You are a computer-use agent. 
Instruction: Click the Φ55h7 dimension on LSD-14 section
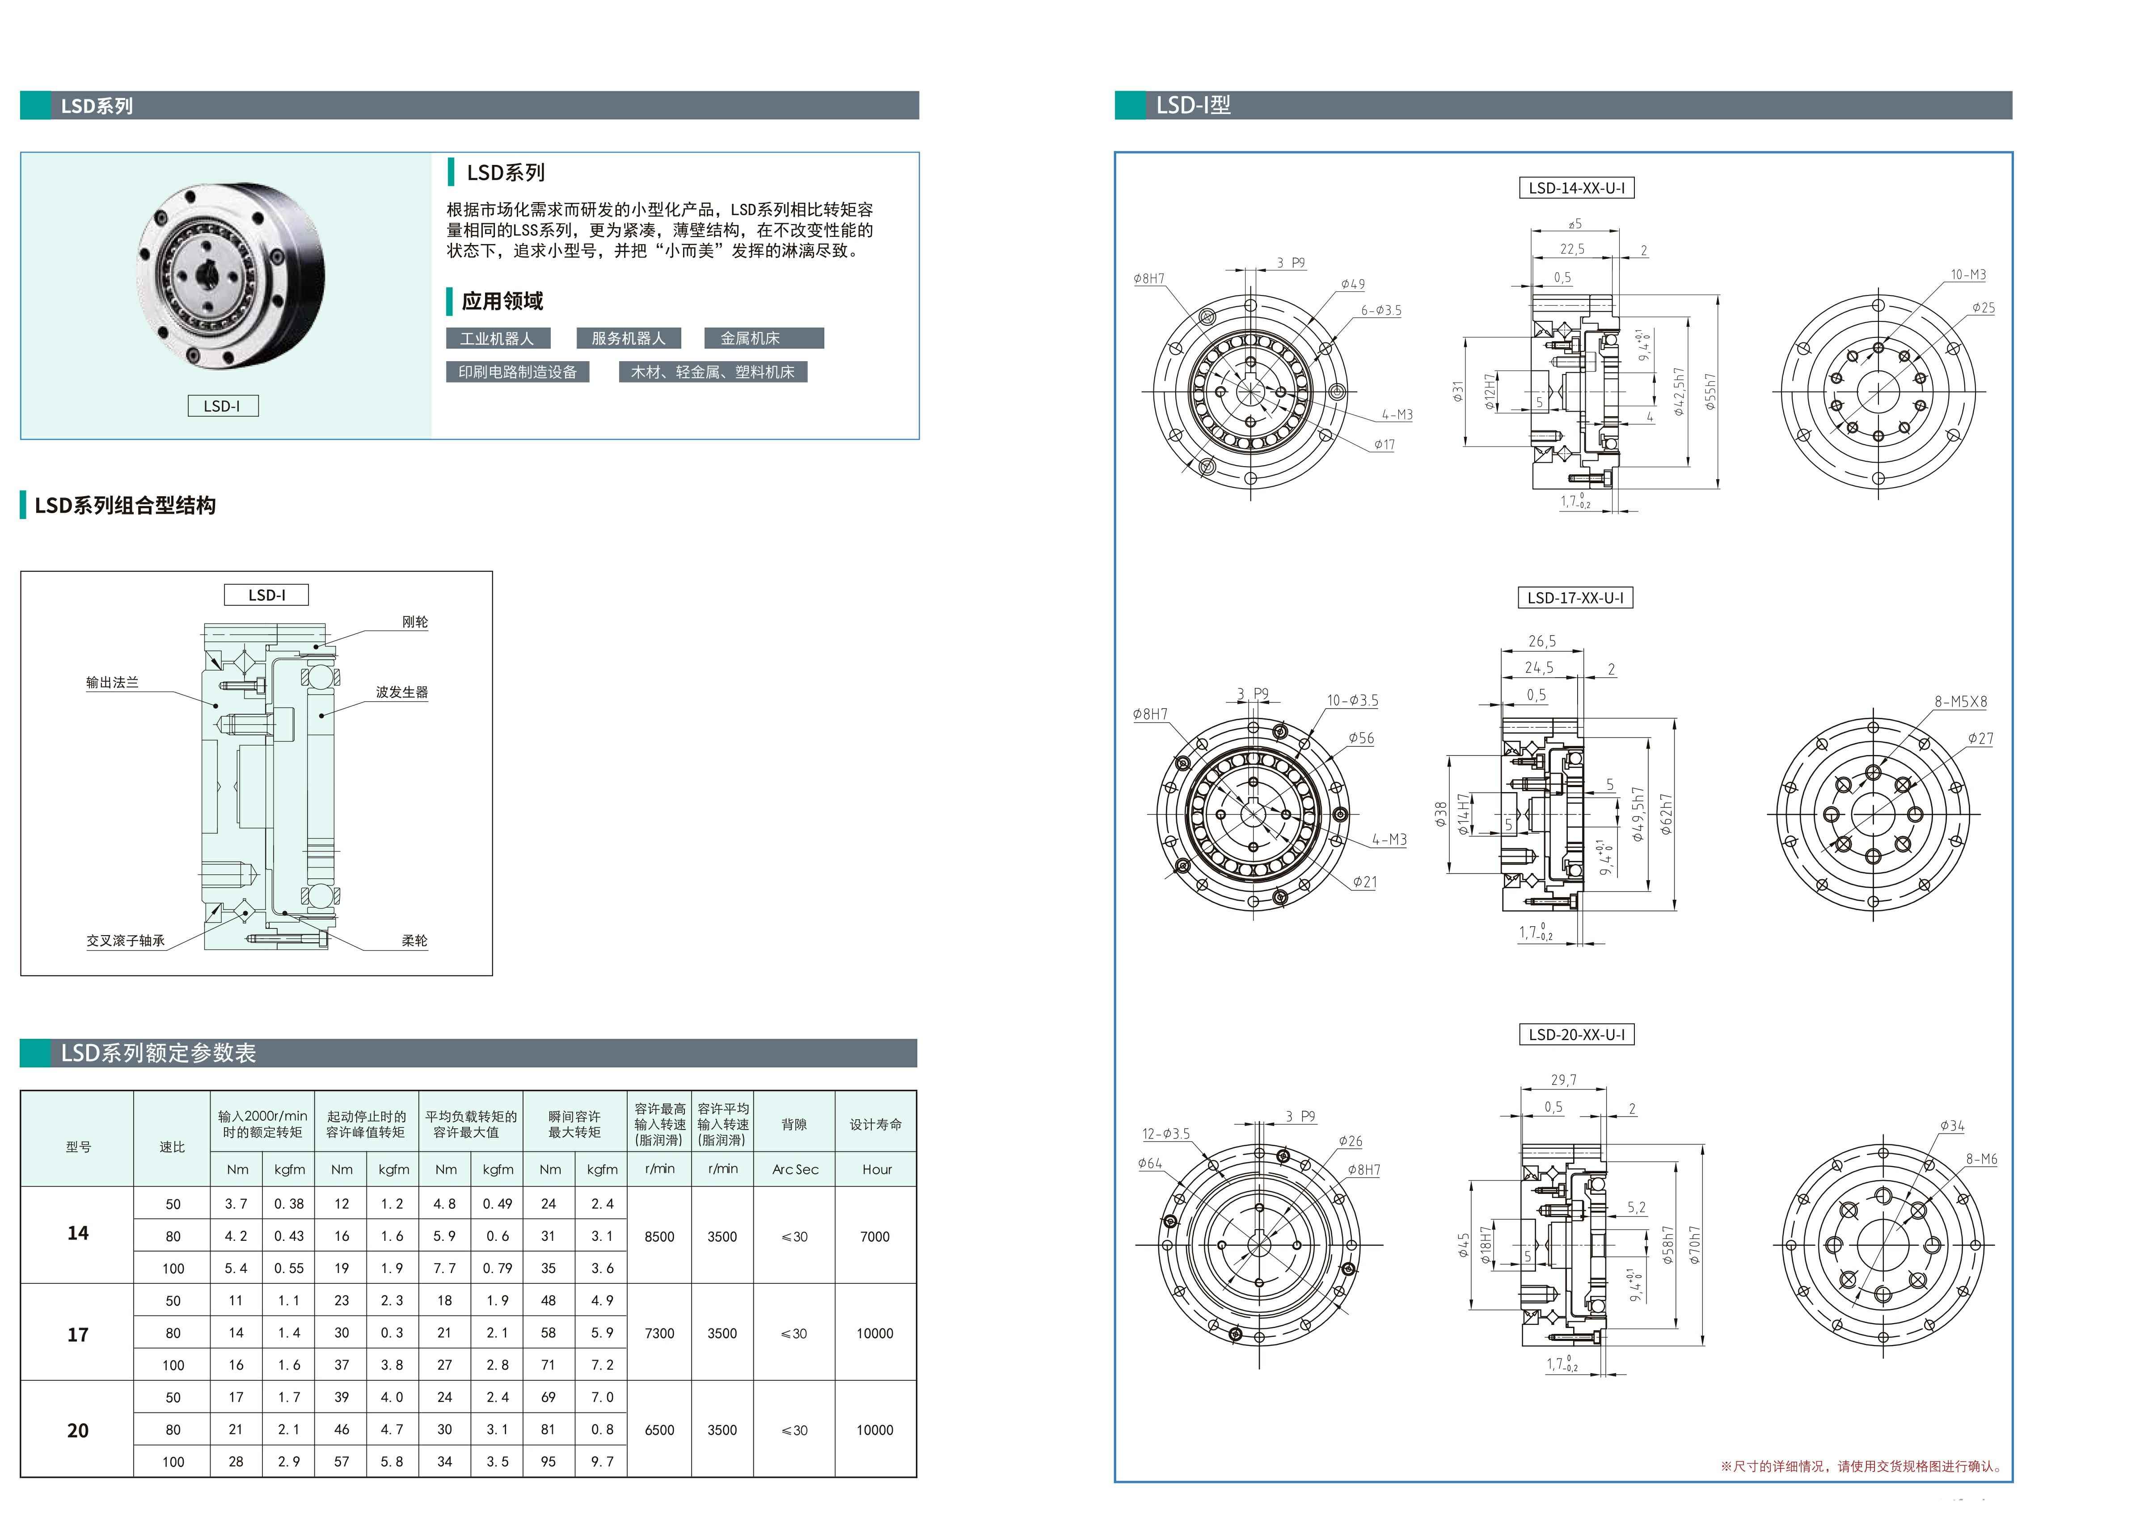1711,392
